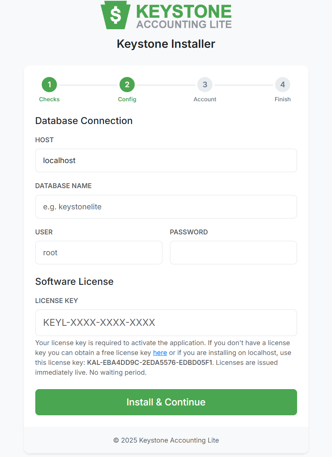Screen dimensions: 332x457
Task: Focus the DATABASE NAME input field
Action: [166, 207]
